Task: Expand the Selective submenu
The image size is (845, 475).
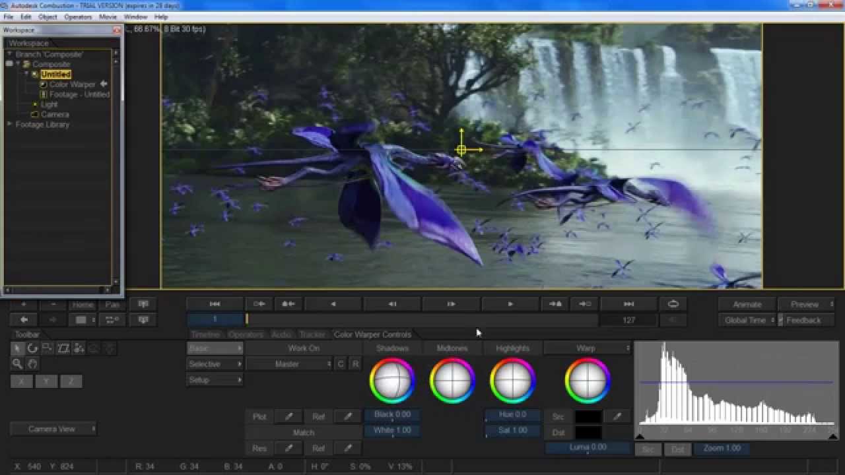Action: tap(215, 364)
